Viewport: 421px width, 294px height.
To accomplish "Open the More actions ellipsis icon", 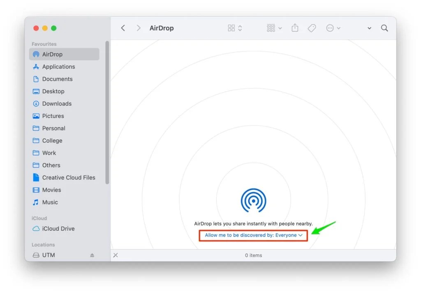I will [330, 28].
